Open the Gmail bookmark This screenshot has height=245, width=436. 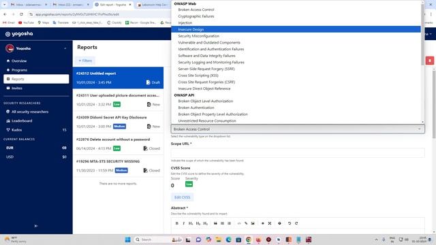[x=9, y=22]
